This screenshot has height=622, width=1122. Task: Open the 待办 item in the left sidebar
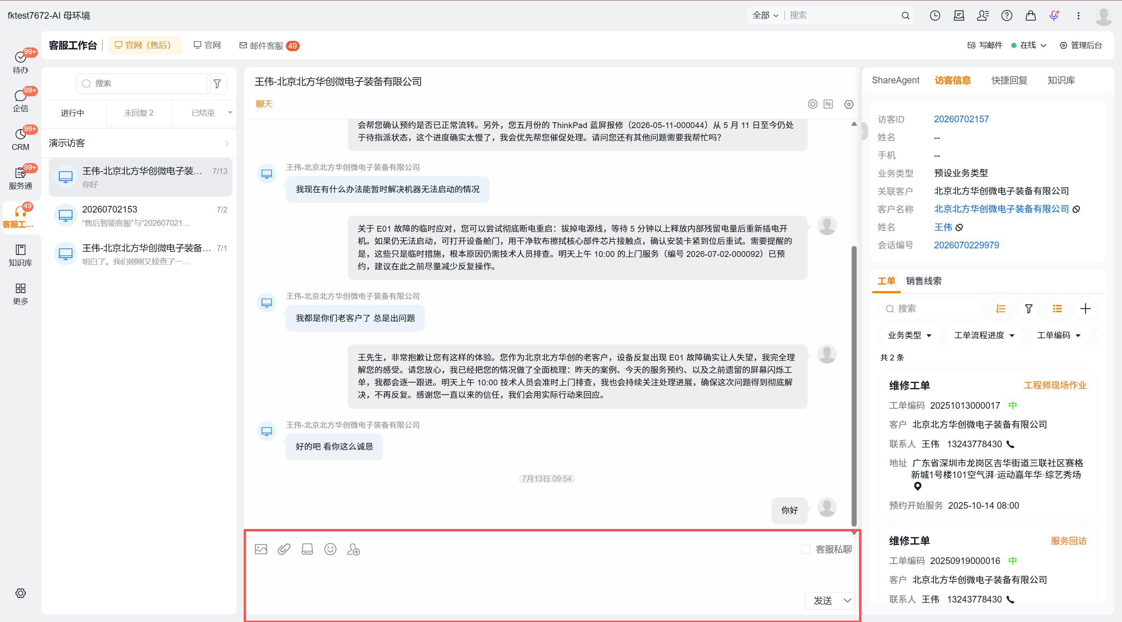[21, 62]
